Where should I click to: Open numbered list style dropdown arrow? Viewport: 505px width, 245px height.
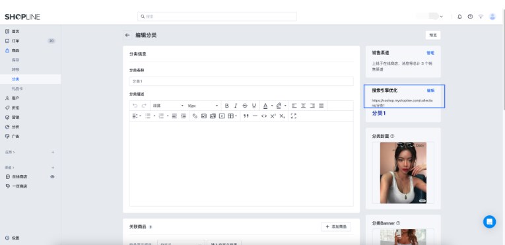tap(168, 116)
